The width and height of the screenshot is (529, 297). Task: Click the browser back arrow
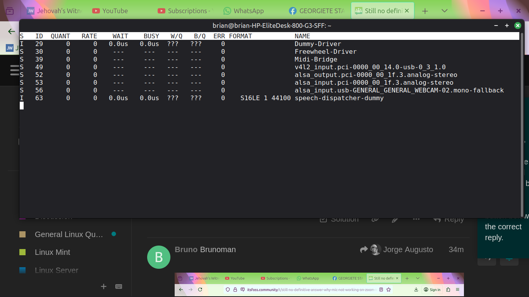pos(12,32)
